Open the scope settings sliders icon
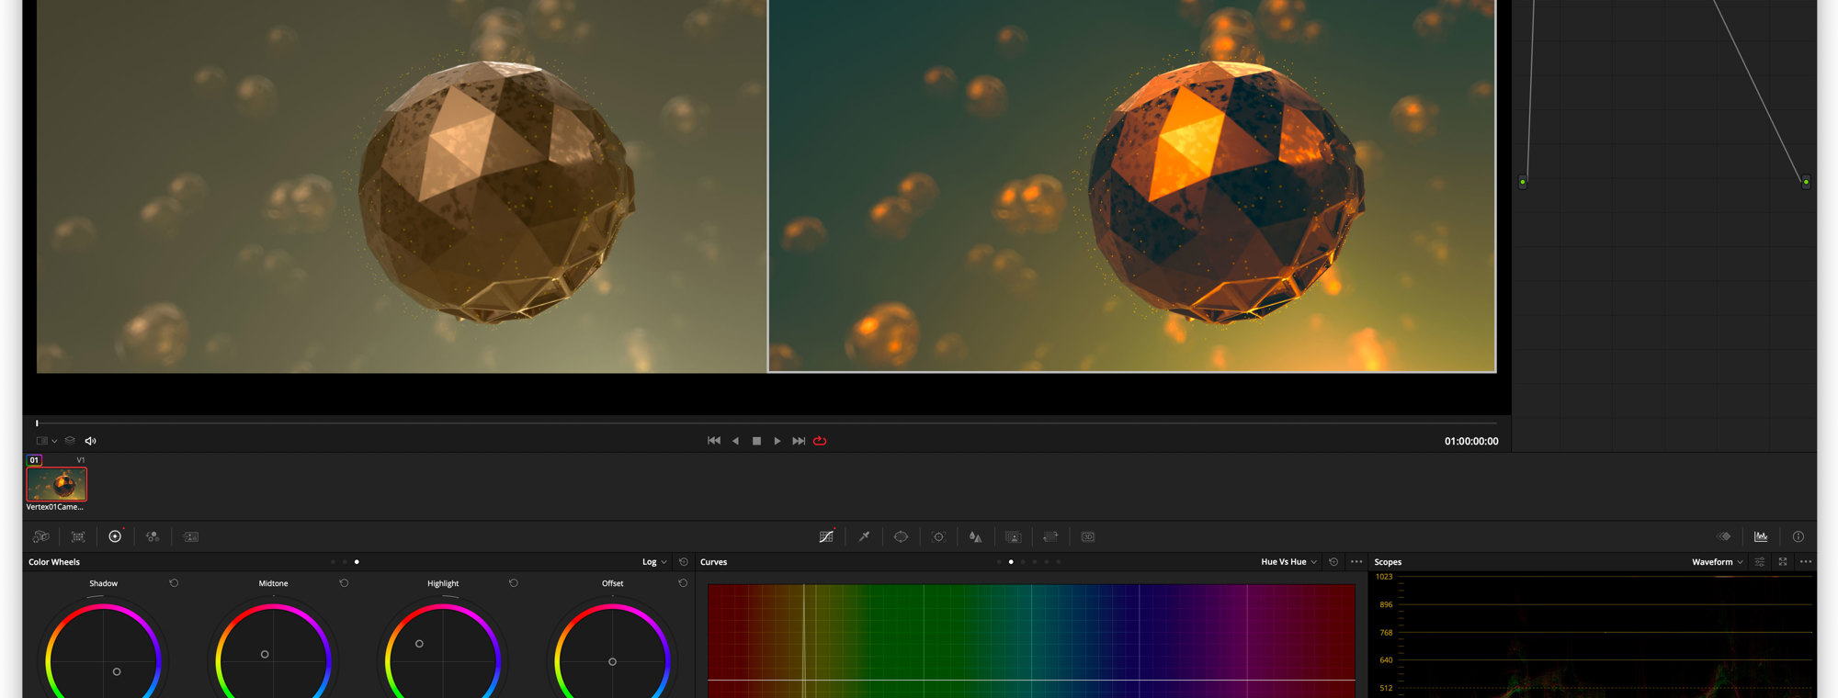 coord(1760,562)
